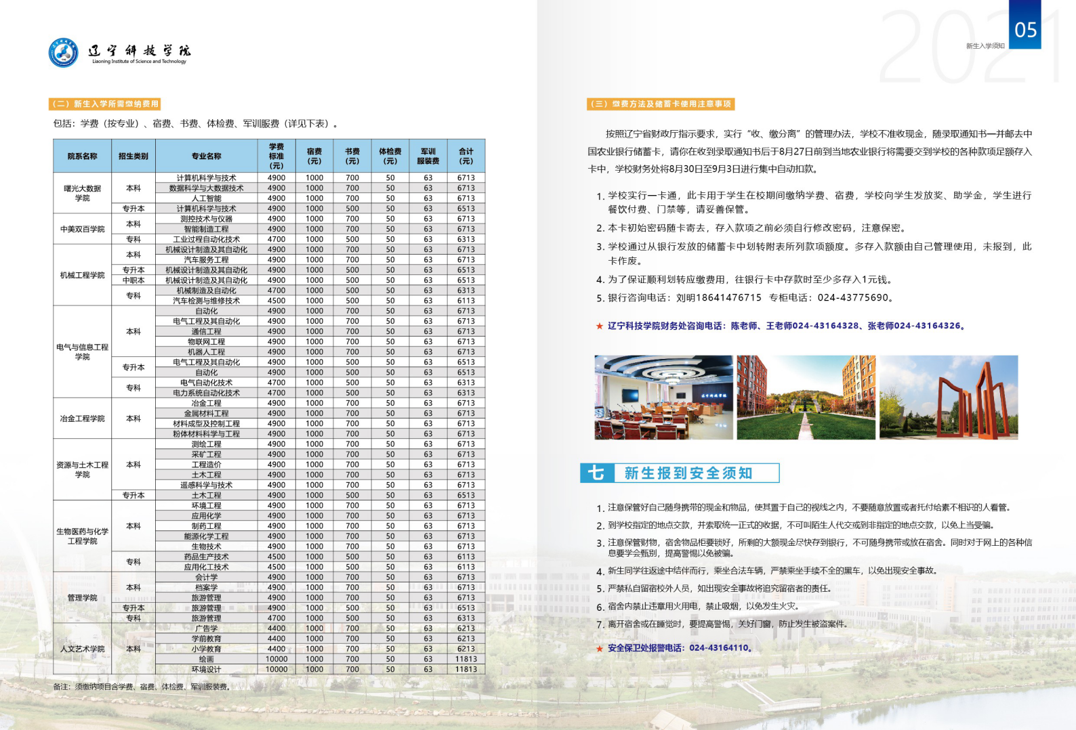Select the 人文艺术学院 department cell
Viewport: 1076px width, 730px height.
point(82,649)
